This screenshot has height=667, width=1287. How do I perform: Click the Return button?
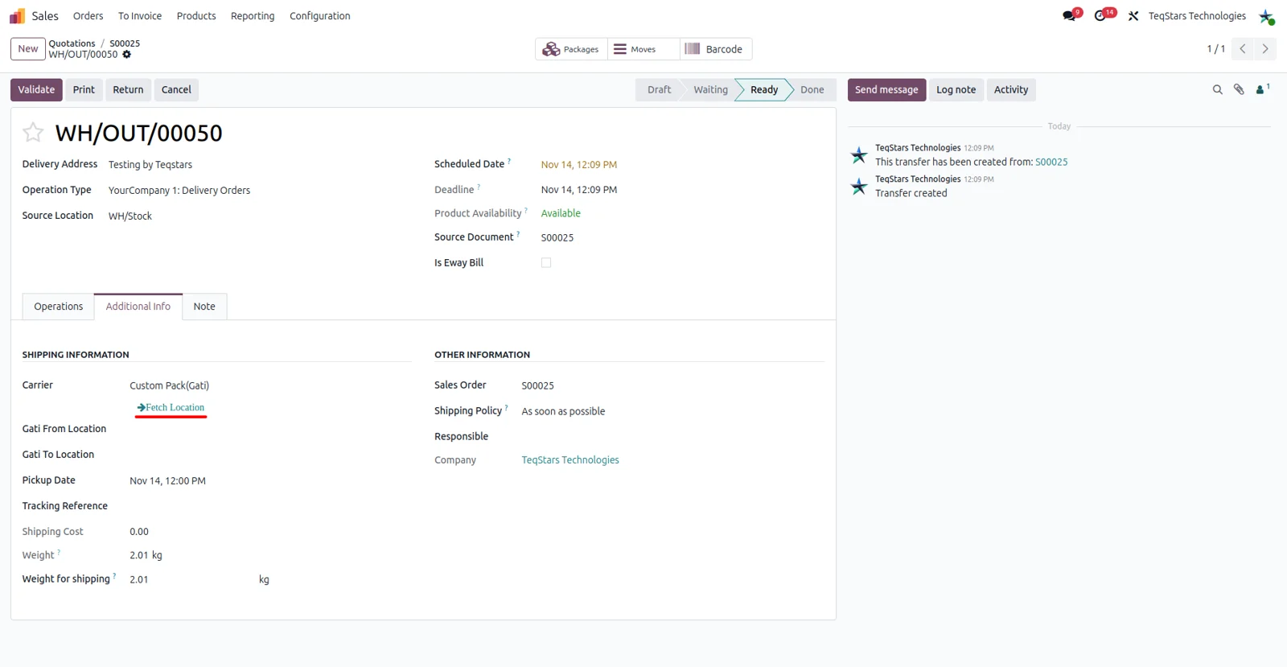tap(128, 90)
